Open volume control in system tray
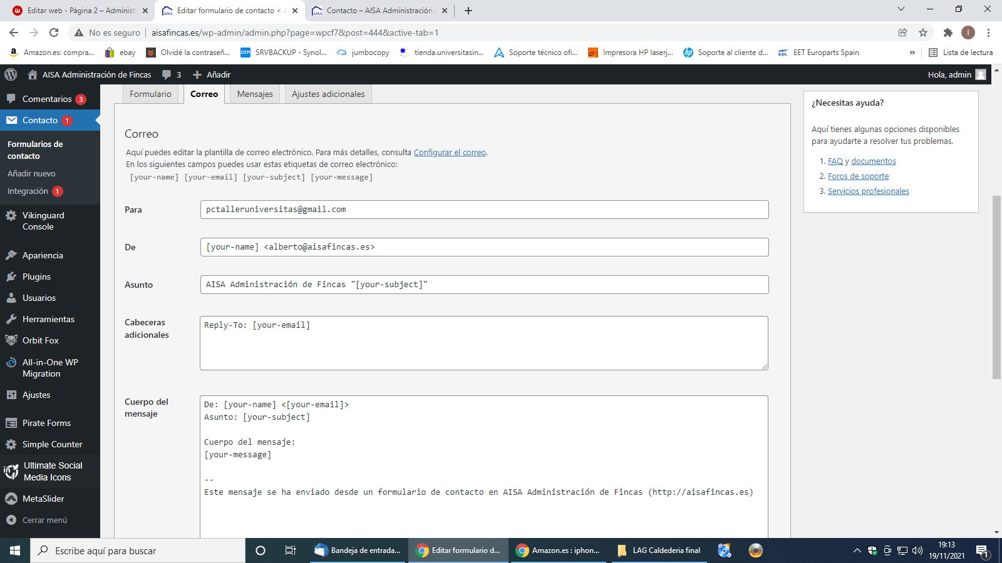Image resolution: width=1002 pixels, height=563 pixels. [x=917, y=550]
